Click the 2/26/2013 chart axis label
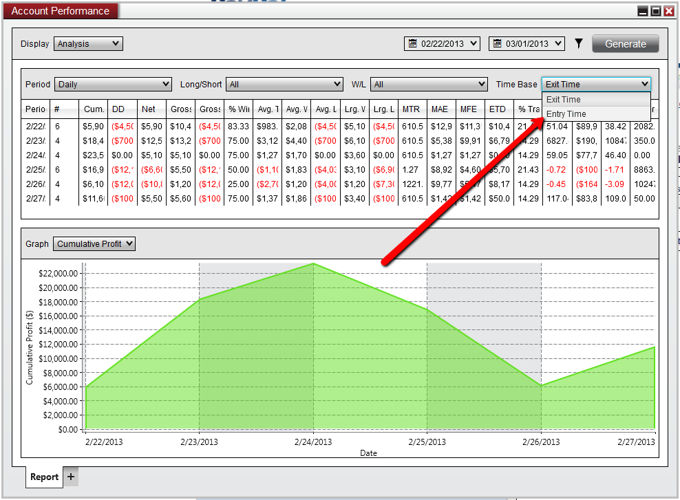Viewport: 680px width, 500px height. pyautogui.click(x=541, y=442)
